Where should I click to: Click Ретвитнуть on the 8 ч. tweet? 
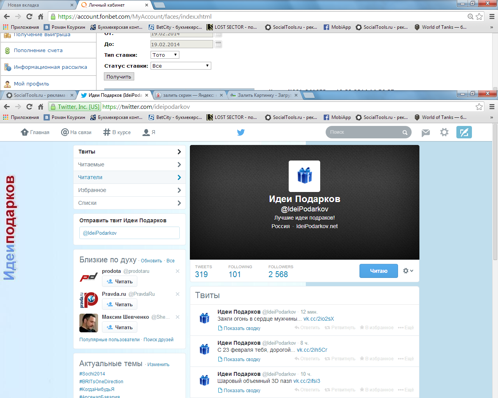(340, 359)
